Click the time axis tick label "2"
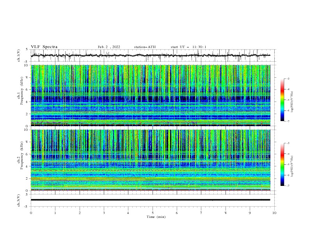The image size is (309, 239). pyautogui.click(x=80, y=213)
